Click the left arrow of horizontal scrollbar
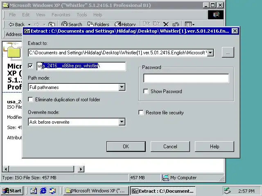Image resolution: width=262 pixels, height=196 pixels. [6, 169]
